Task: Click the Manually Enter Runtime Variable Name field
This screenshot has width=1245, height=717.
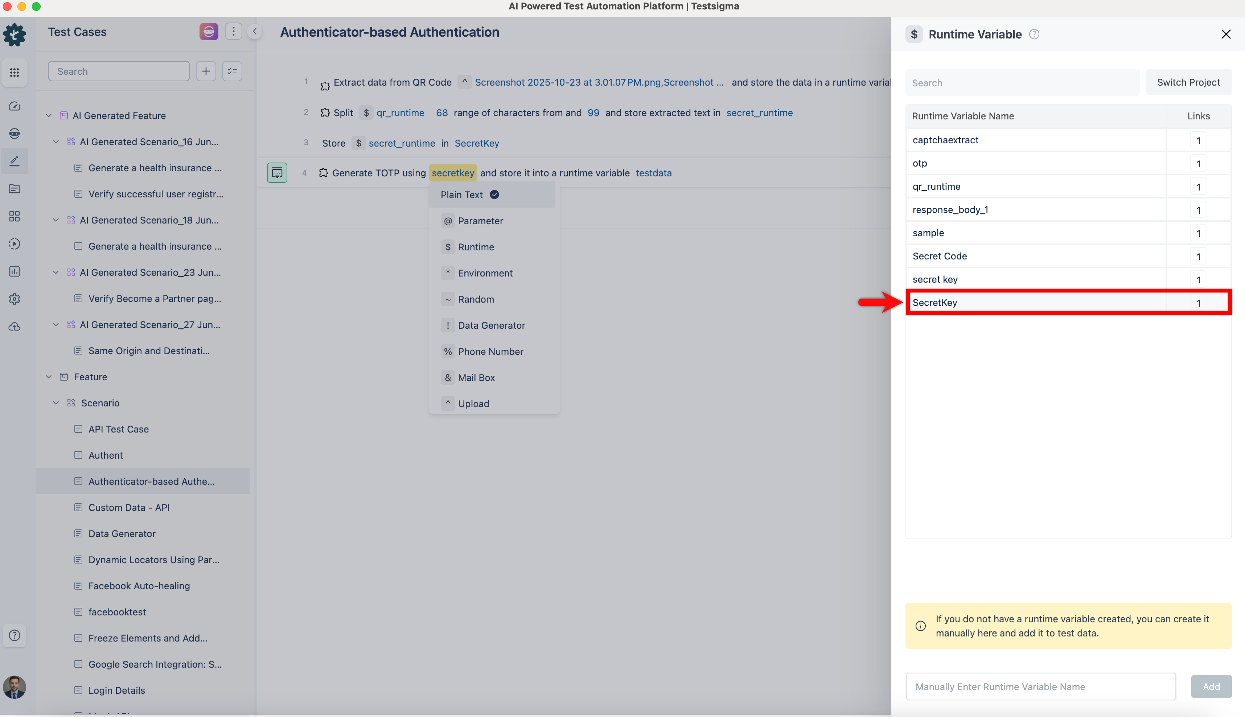Action: (x=1040, y=686)
